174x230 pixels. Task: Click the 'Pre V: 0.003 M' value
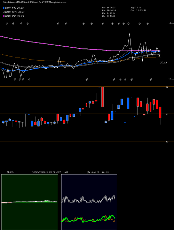tap(138, 10)
